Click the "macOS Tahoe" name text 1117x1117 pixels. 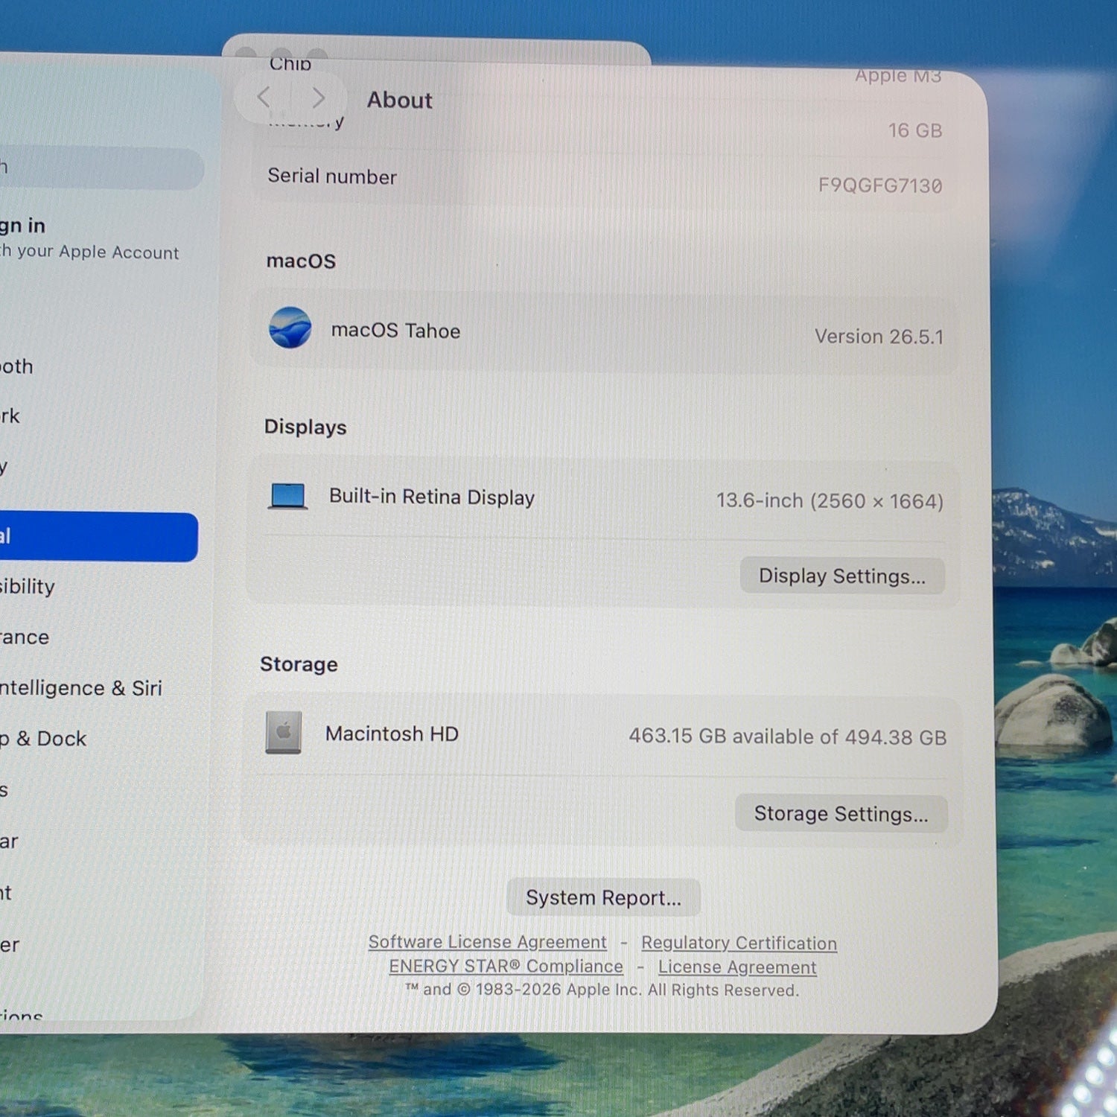395,330
